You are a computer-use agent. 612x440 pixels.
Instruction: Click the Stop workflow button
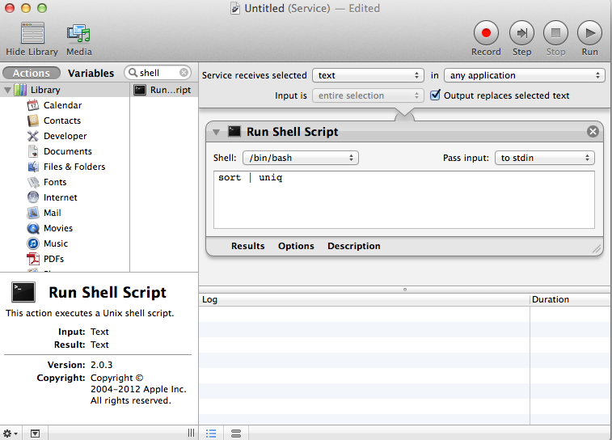(555, 33)
